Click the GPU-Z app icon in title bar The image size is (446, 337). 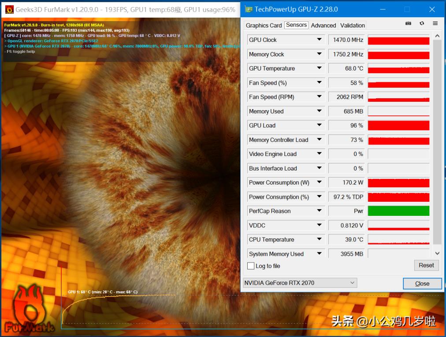(249, 9)
